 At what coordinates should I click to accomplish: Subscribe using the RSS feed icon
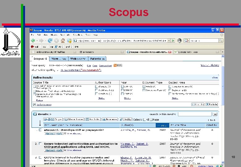118,65
